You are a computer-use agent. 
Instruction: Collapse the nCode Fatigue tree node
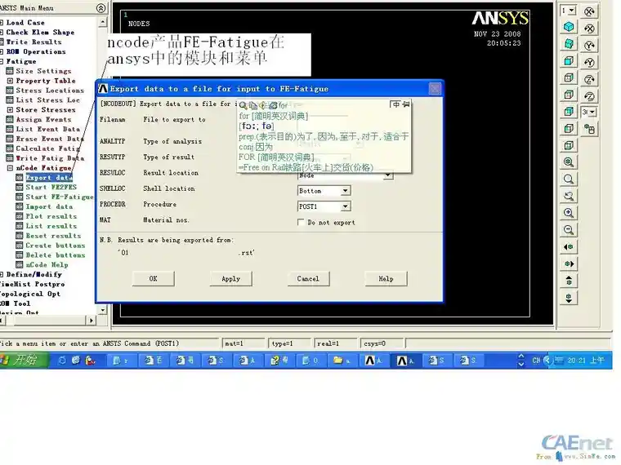(x=10, y=168)
